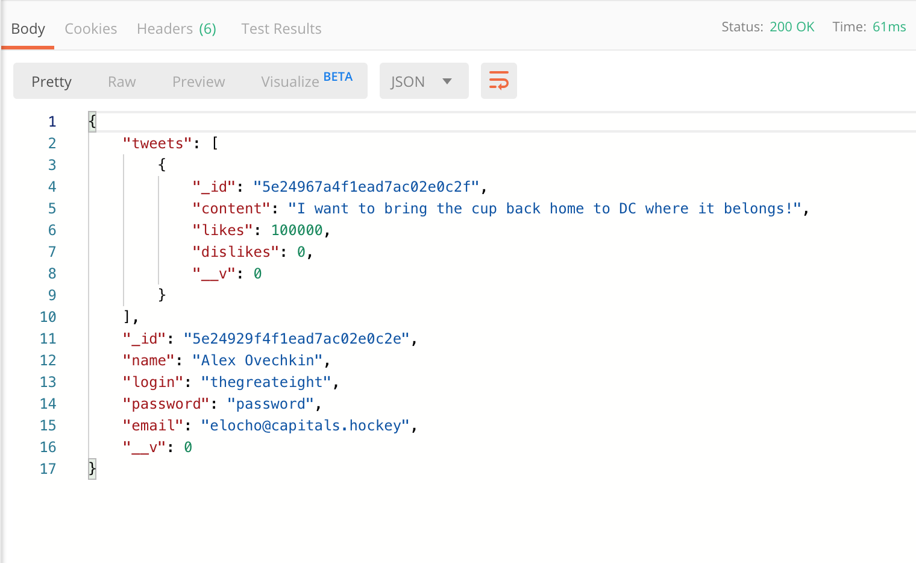Switch to the Body tab
This screenshot has width=916, height=563.
pos(28,29)
